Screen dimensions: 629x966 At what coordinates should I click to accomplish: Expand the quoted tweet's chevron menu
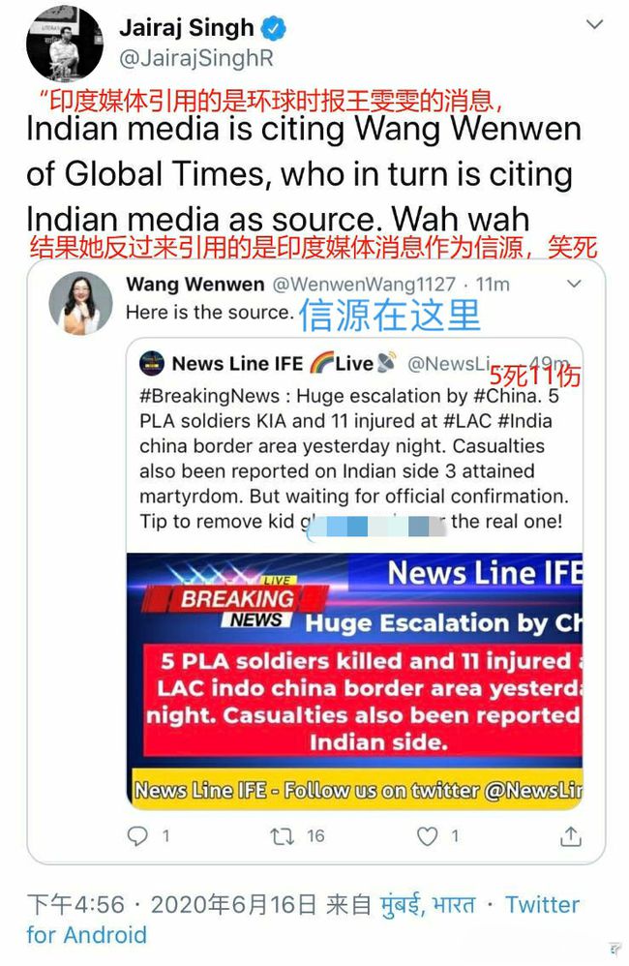(574, 284)
